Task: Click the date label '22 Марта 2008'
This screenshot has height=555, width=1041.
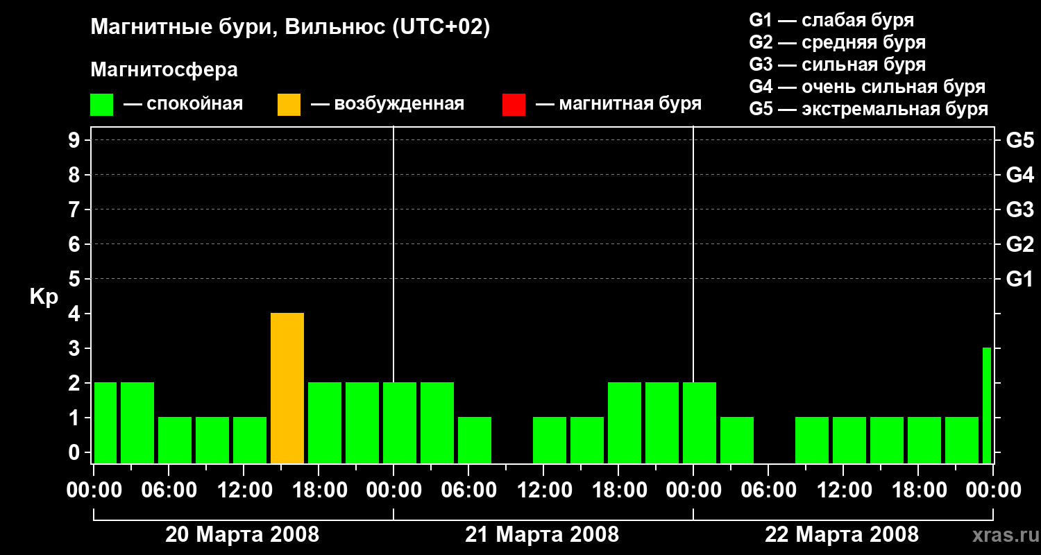Action: (842, 534)
